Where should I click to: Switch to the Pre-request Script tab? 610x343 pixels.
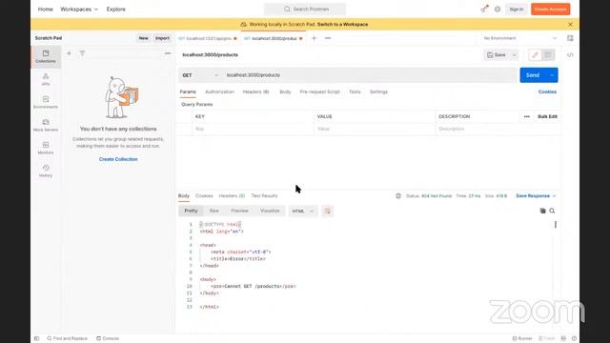(x=320, y=91)
